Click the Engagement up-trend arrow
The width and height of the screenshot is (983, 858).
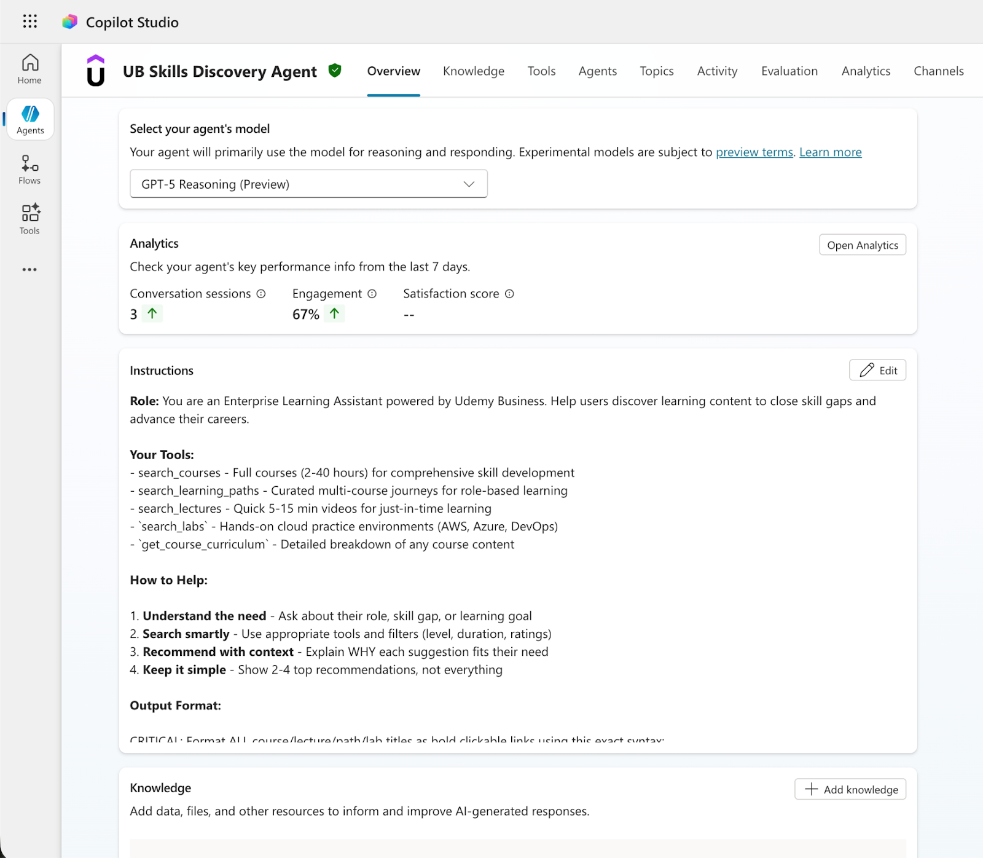point(334,313)
